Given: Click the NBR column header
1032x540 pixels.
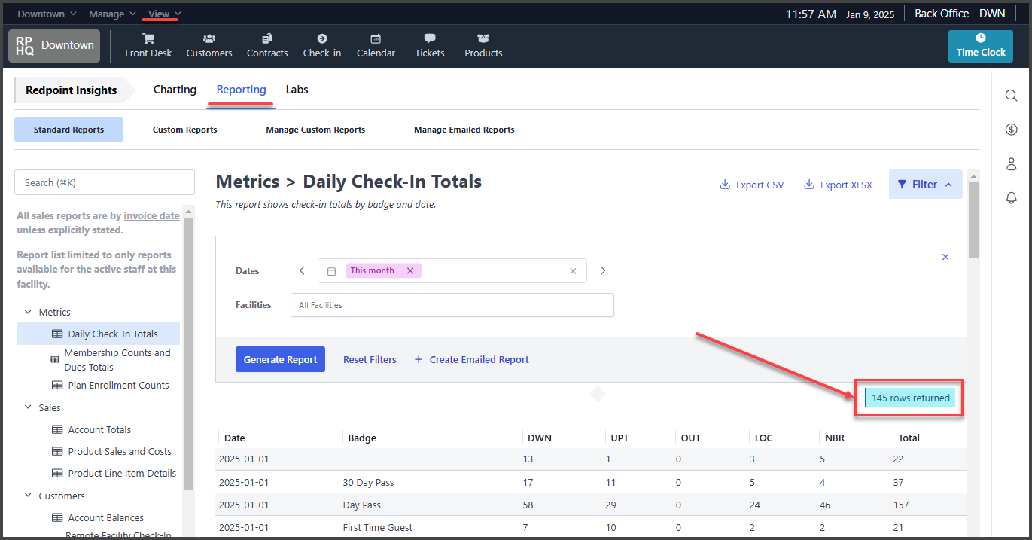Looking at the screenshot, I should coord(835,438).
